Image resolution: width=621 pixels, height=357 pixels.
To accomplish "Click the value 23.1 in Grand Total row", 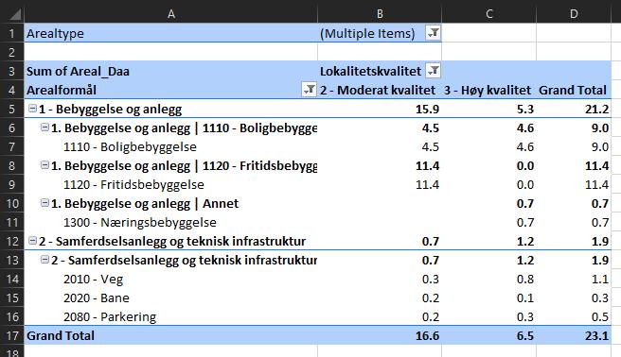I will click(x=596, y=335).
